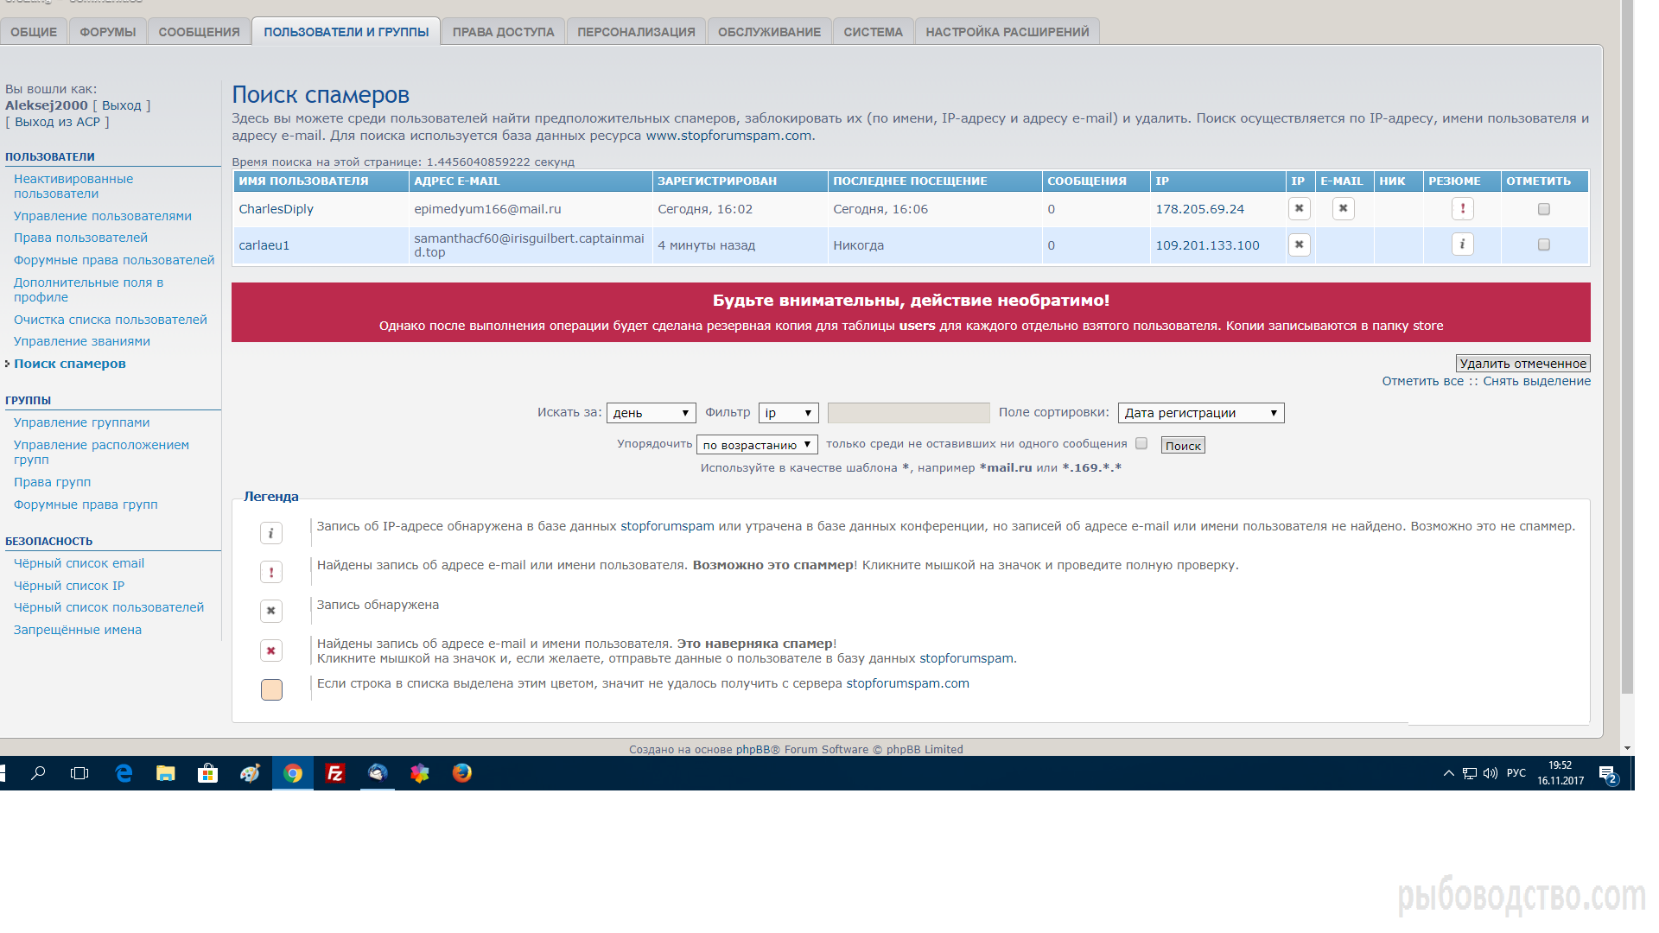
Task: Open exclamation resume icon for CharlesDiply
Action: click(1462, 208)
